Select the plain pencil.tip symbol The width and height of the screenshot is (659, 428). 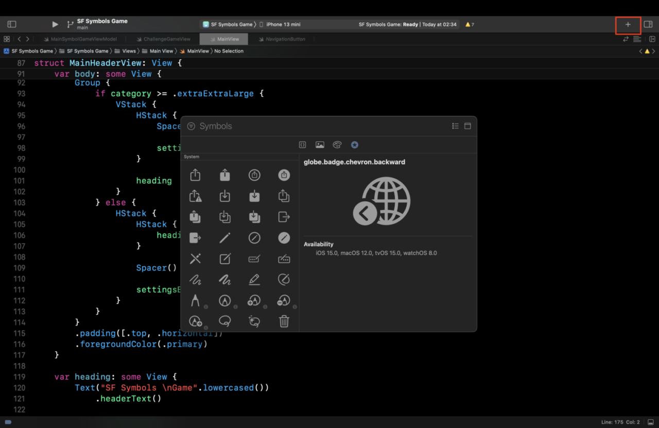[195, 300]
